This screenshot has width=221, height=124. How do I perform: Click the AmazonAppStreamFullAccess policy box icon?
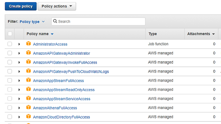click(29, 80)
